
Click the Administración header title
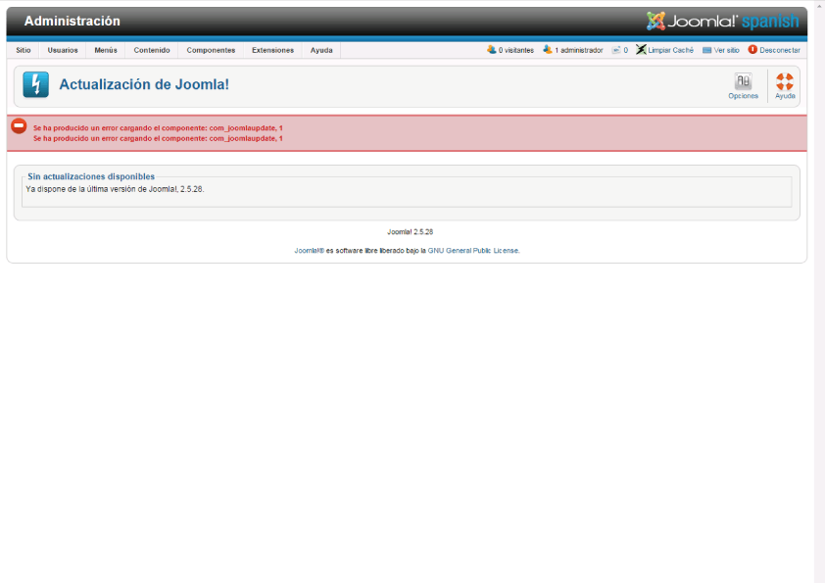pos(73,21)
